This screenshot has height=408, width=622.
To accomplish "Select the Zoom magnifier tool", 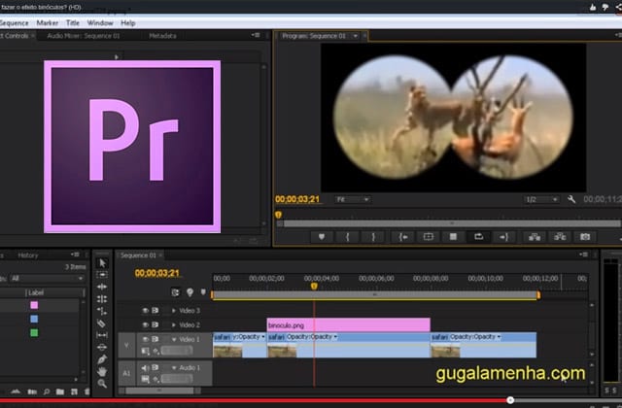I will click(102, 384).
